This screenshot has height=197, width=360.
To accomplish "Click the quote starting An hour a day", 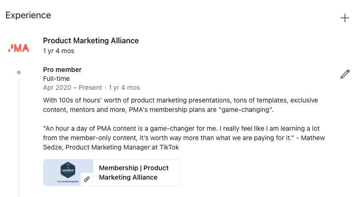I will click(184, 138).
